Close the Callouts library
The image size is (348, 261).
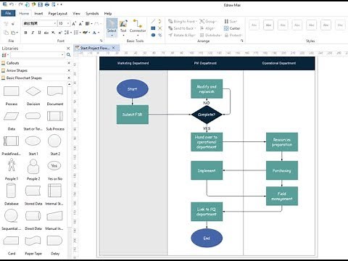(69, 63)
